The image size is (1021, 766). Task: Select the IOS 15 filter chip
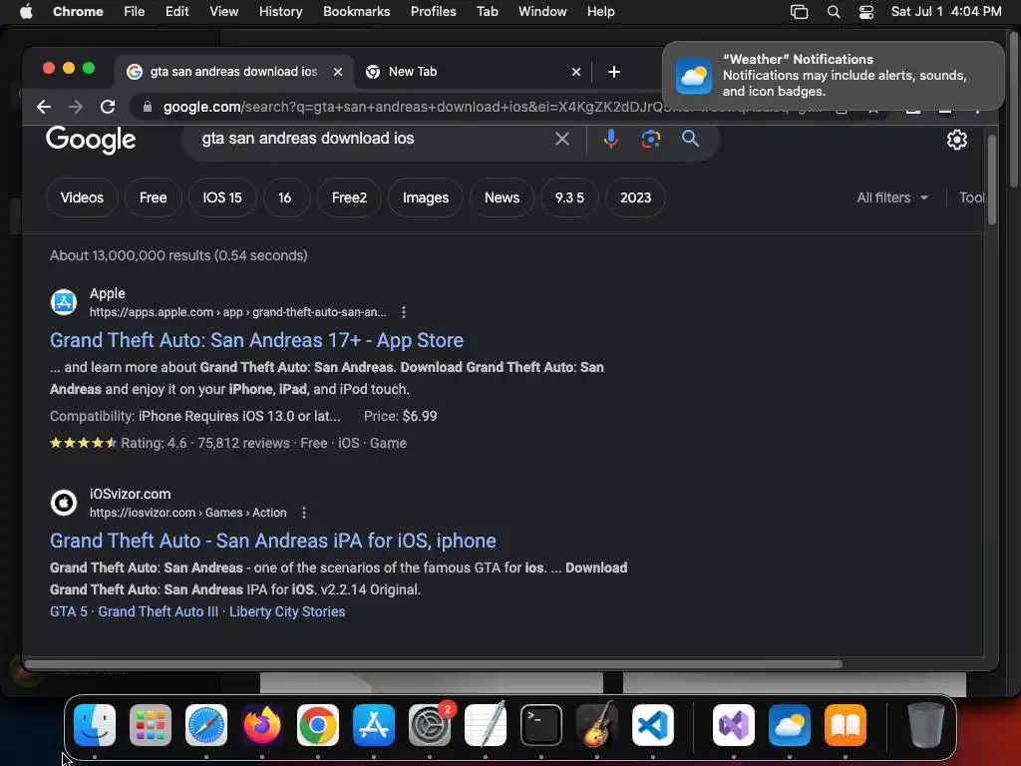pyautogui.click(x=222, y=198)
